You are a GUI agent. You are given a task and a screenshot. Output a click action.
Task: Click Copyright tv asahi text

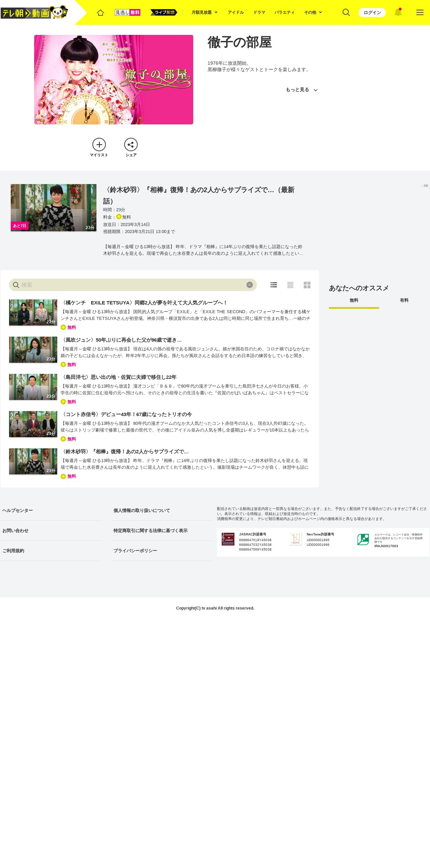pyautogui.click(x=215, y=608)
